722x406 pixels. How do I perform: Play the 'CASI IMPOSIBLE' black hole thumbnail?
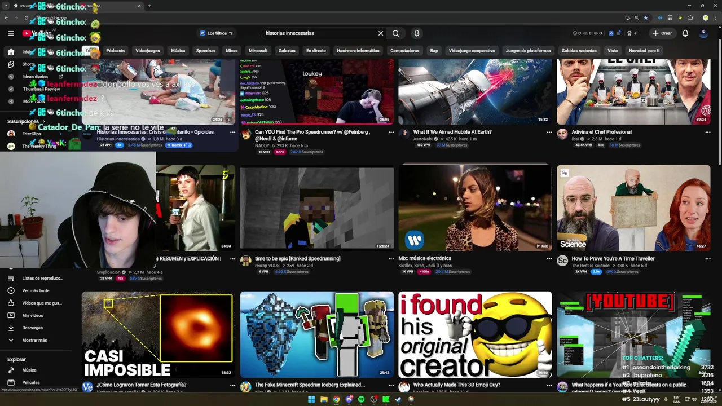click(158, 334)
